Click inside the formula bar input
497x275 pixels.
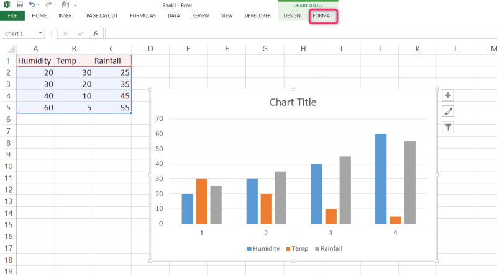pos(301,33)
